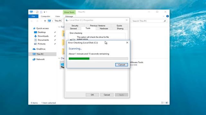Switch to the Security tab
This screenshot has height=115, width=206.
coord(75,26)
